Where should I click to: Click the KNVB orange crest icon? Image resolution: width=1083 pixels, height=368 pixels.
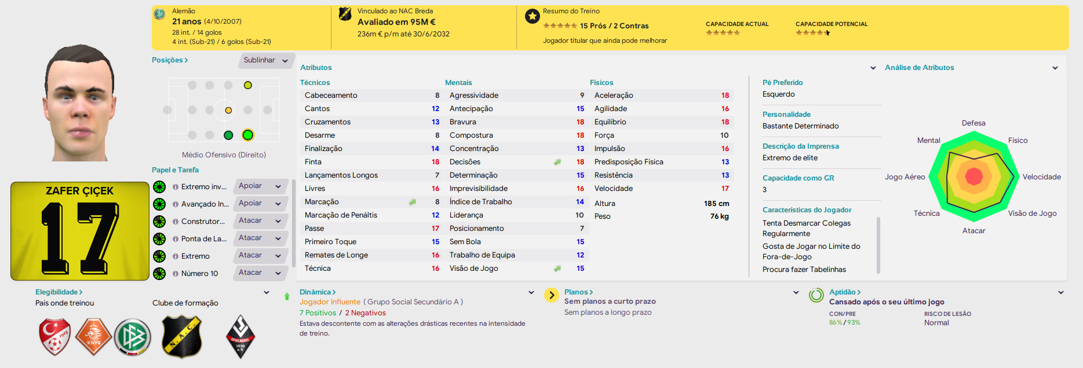pyautogui.click(x=94, y=337)
